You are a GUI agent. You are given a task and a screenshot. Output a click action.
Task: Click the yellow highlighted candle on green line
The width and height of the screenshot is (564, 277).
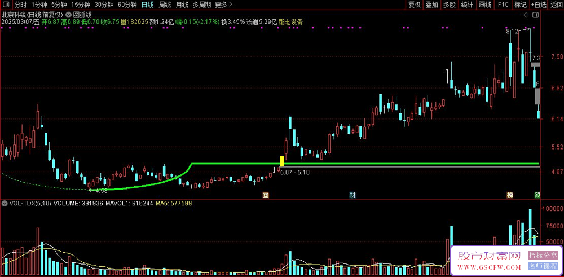point(282,161)
